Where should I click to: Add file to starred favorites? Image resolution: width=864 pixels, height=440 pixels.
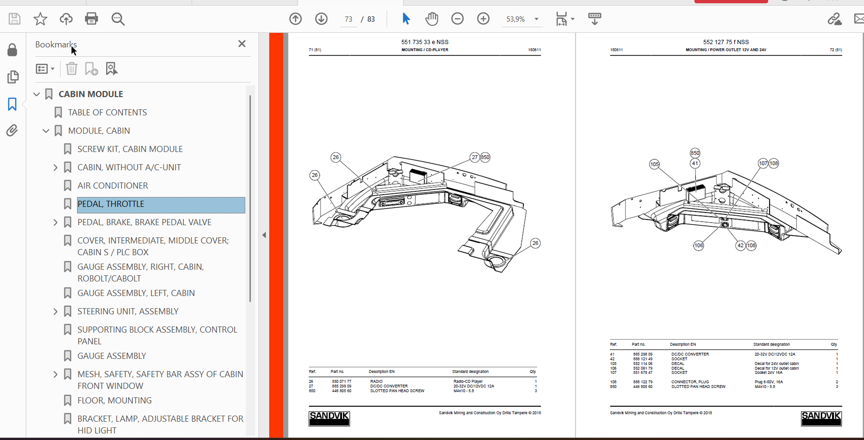tap(40, 19)
